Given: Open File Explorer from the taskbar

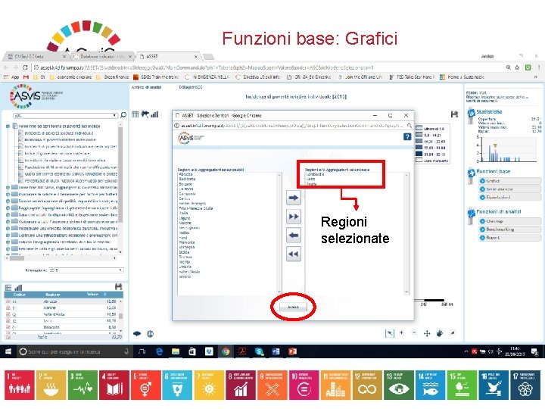Looking at the screenshot, I should coord(176,351).
